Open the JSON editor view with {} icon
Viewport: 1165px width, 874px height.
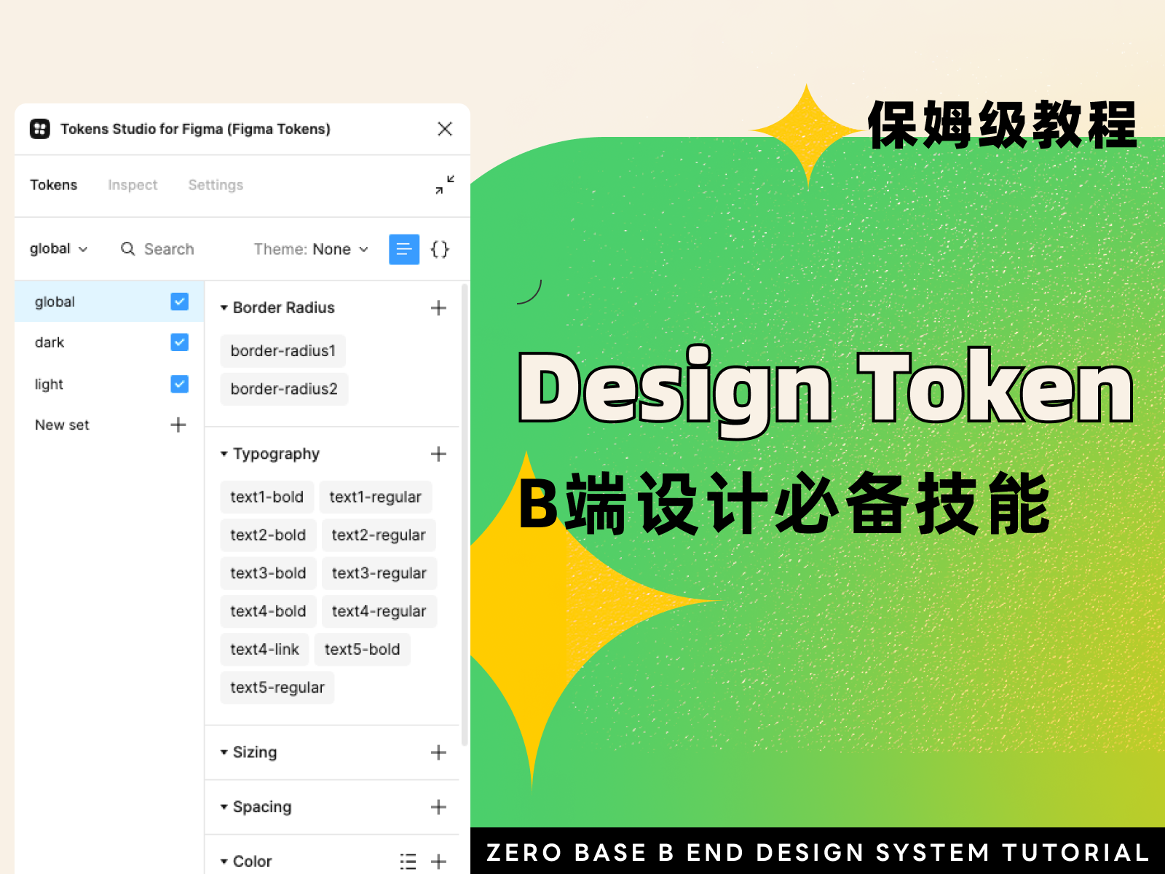[440, 249]
